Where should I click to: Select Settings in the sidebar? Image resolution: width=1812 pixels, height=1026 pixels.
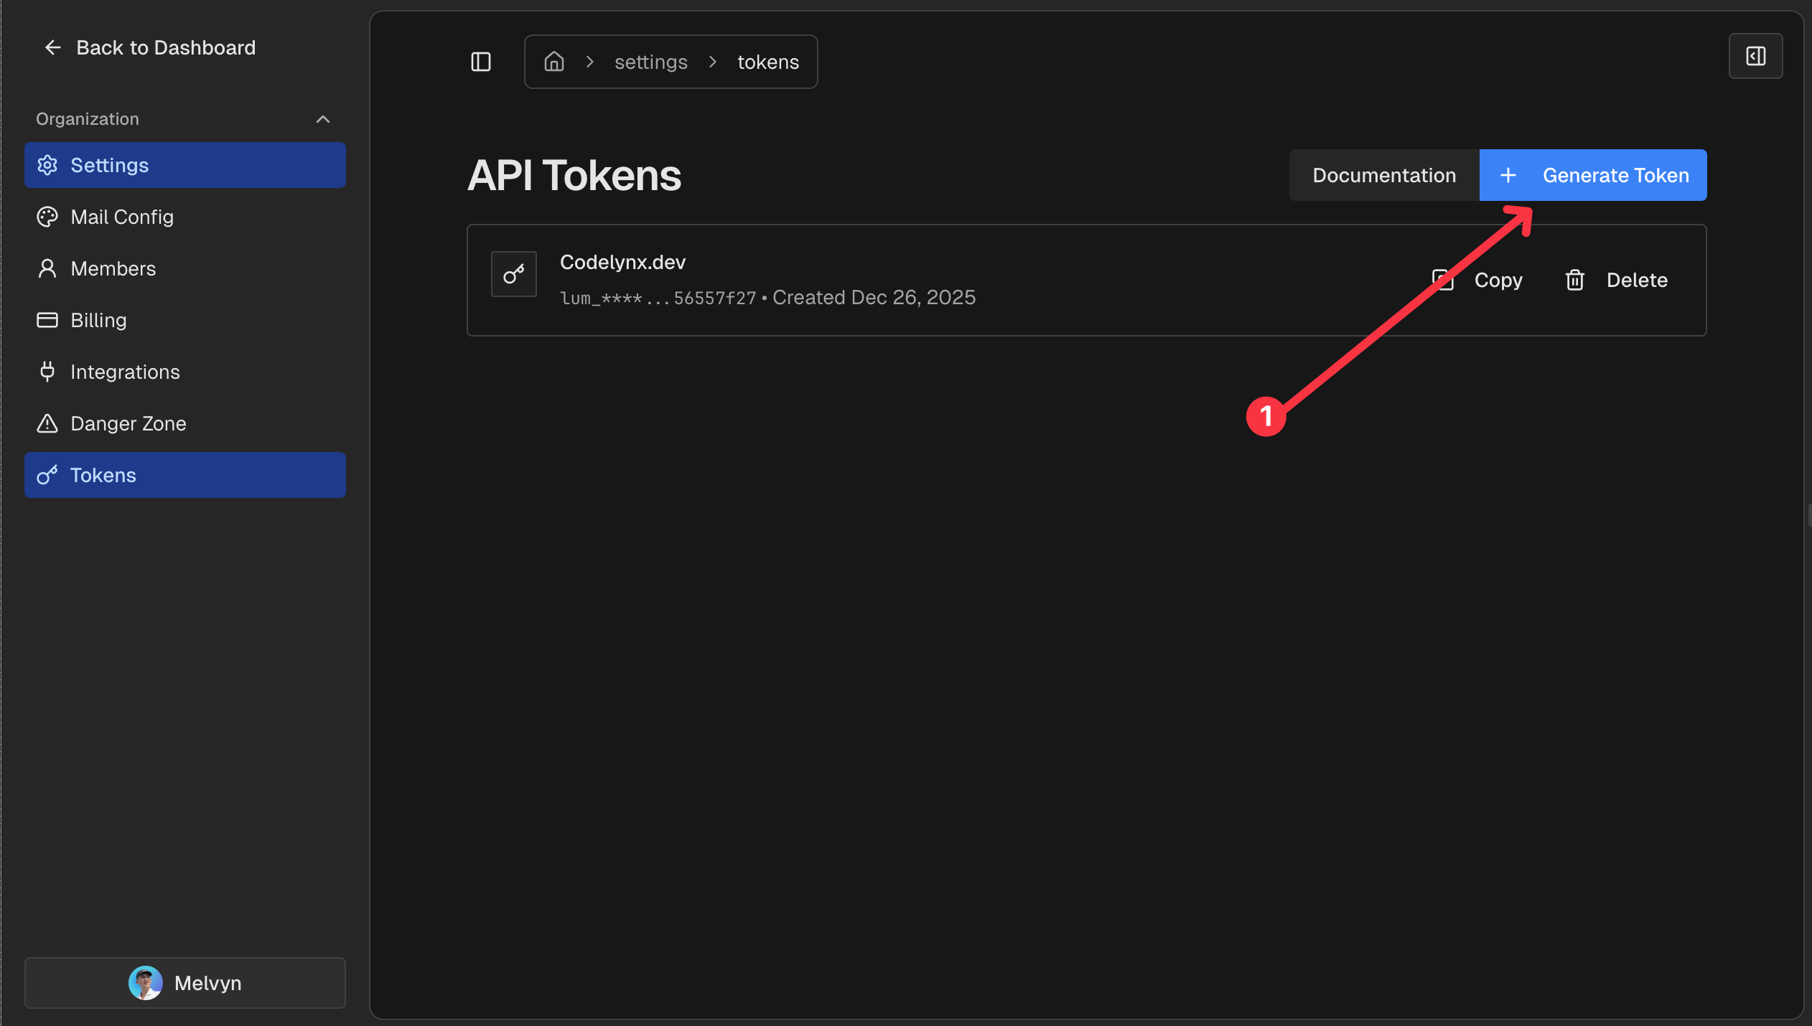109,166
